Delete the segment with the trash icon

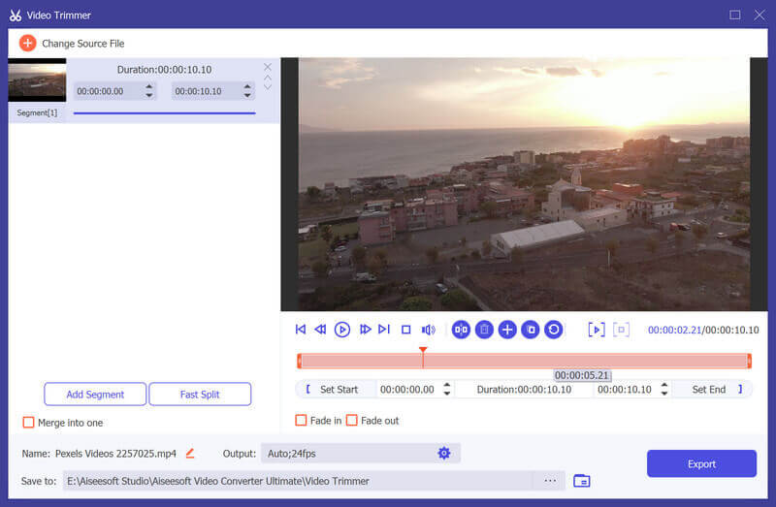click(484, 330)
